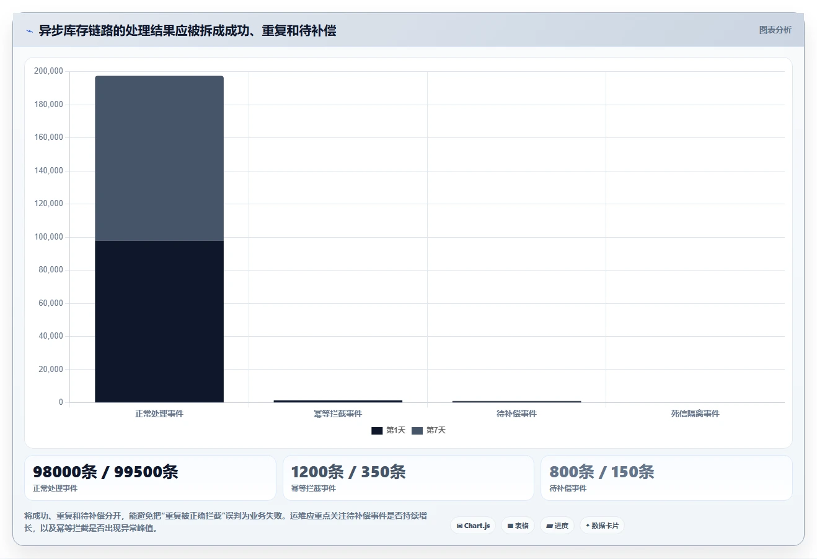817x559 pixels.
Task: Click the thin 待补偿事件 bar
Action: (516, 402)
